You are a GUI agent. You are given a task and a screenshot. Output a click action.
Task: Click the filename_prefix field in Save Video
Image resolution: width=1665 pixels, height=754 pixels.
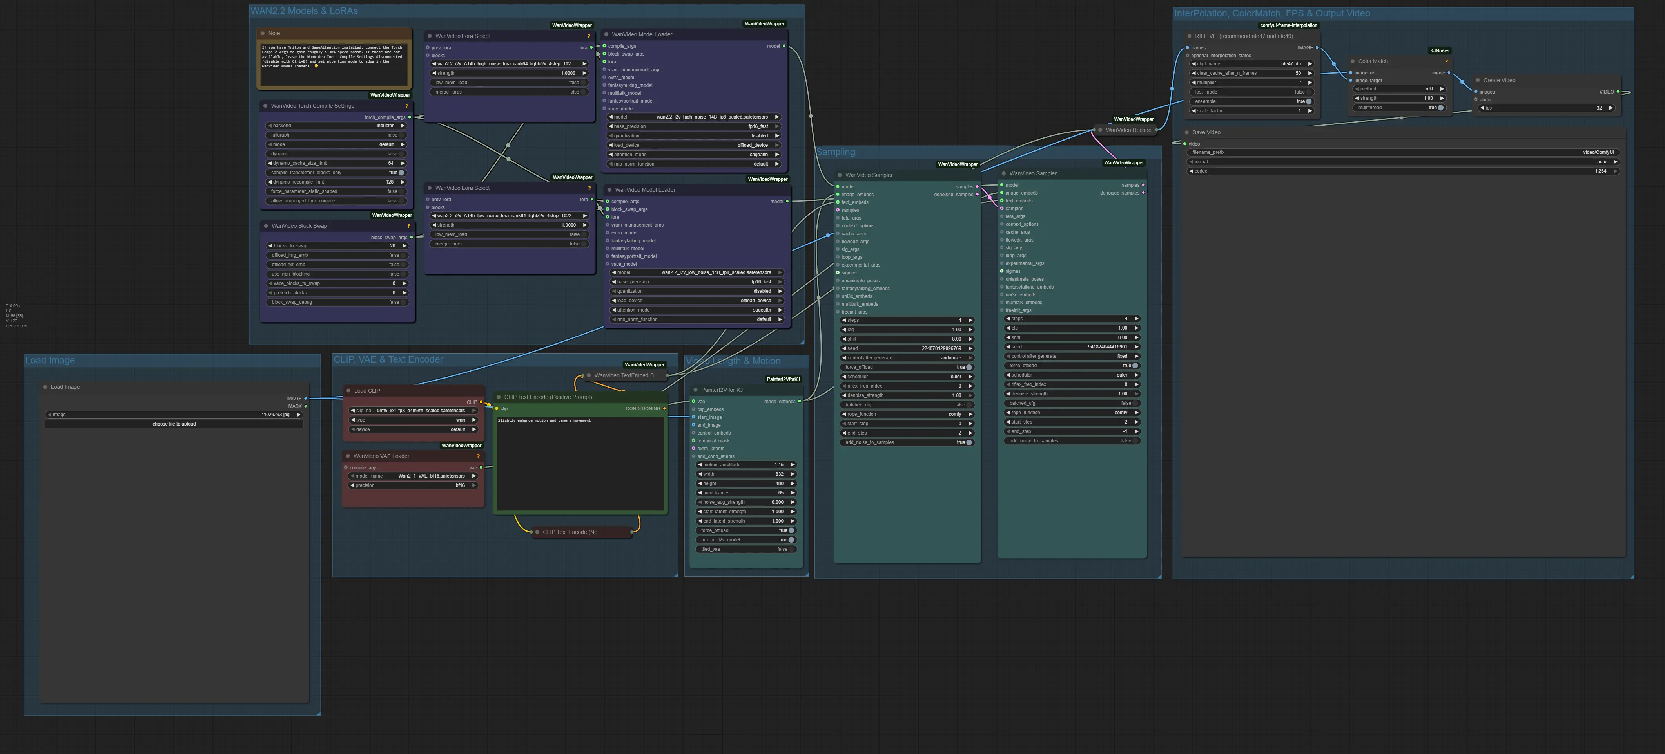(1402, 152)
